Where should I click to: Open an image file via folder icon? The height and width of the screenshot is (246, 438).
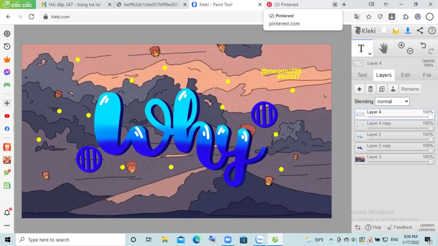pyautogui.click(x=396, y=31)
